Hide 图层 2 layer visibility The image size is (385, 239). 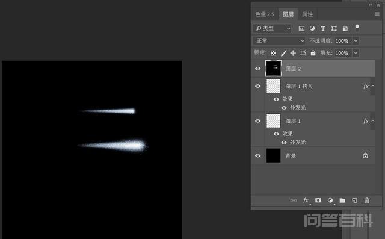[x=258, y=69]
